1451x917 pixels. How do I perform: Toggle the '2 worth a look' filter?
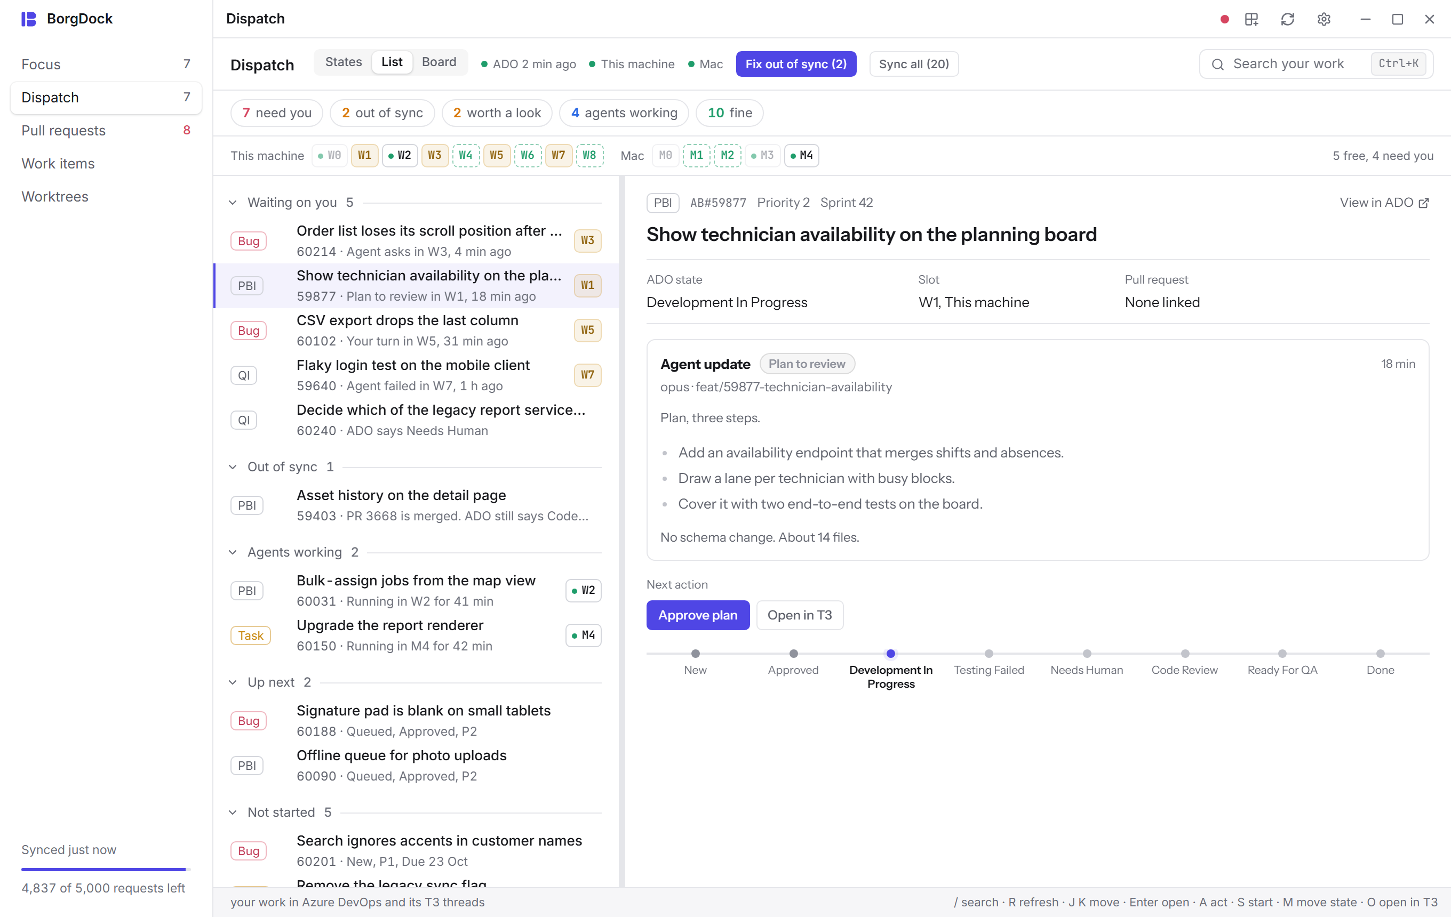(x=497, y=113)
